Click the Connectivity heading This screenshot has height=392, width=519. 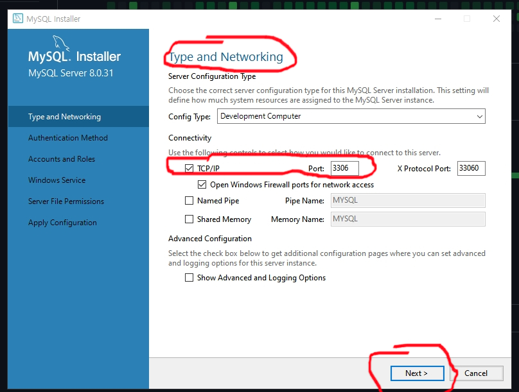coord(189,138)
